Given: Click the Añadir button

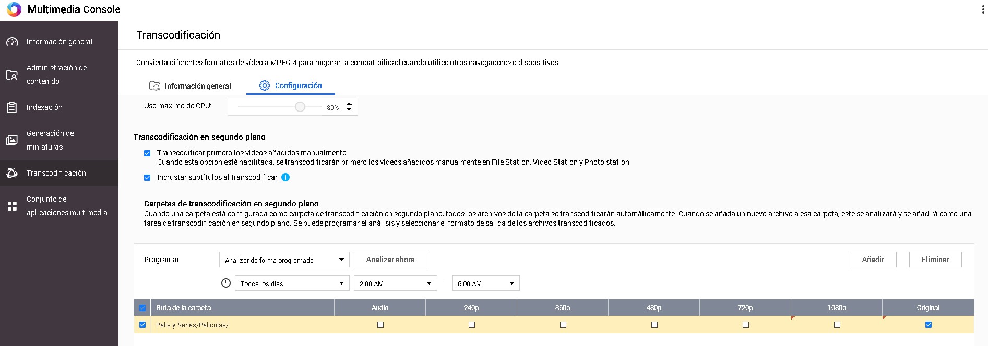Looking at the screenshot, I should pyautogui.click(x=873, y=259).
